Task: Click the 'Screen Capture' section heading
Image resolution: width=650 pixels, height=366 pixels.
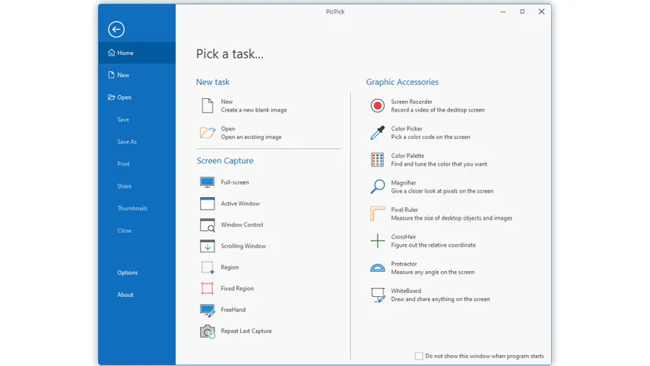Action: (225, 160)
